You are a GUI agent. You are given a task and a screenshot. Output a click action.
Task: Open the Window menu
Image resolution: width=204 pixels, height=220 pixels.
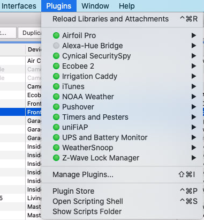(x=95, y=6)
